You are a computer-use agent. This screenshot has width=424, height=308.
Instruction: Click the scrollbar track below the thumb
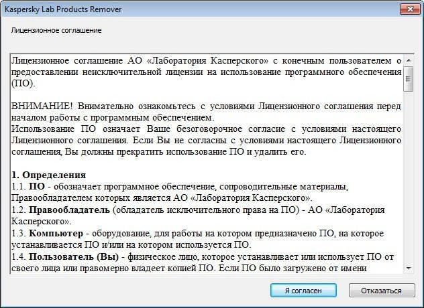(x=409, y=177)
